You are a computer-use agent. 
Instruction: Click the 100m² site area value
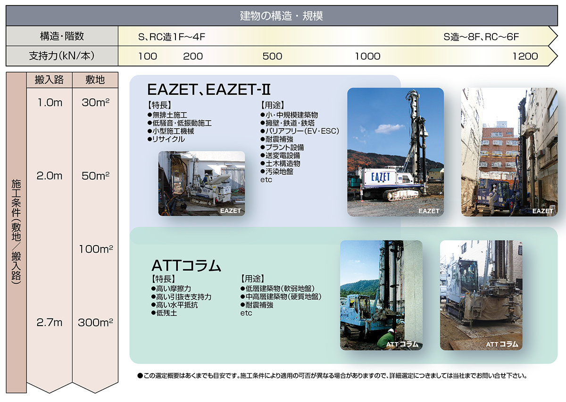coord(96,249)
